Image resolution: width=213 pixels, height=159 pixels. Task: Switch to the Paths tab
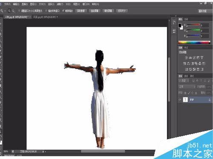(x=192, y=76)
